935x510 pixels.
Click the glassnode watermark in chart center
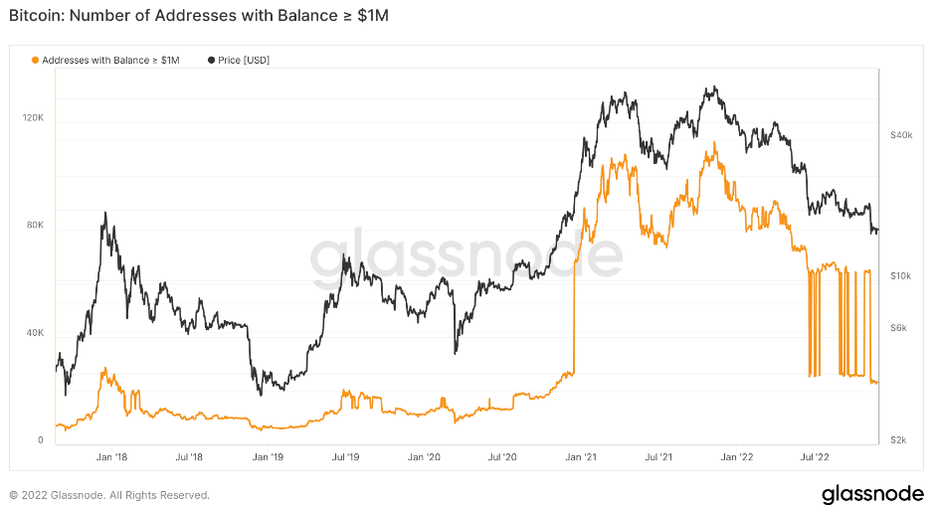click(x=466, y=257)
